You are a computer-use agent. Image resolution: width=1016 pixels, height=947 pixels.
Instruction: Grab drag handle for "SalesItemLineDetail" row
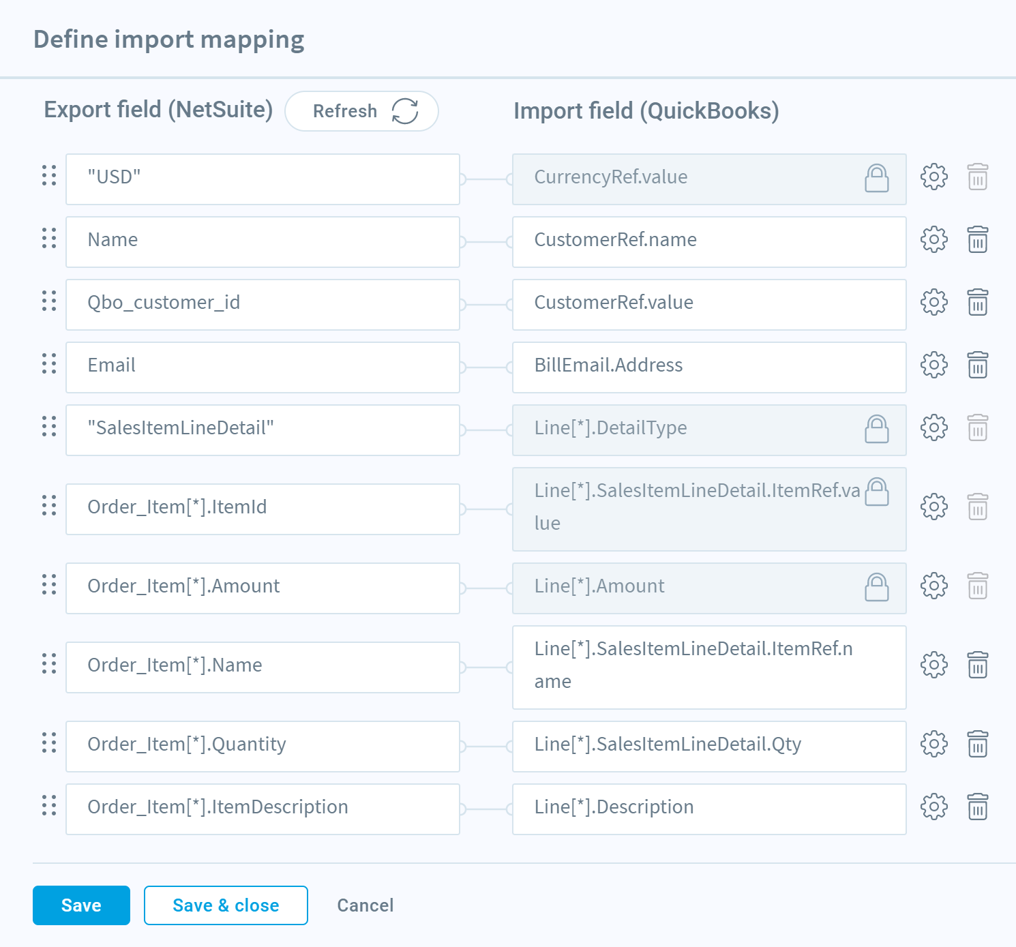[49, 427]
